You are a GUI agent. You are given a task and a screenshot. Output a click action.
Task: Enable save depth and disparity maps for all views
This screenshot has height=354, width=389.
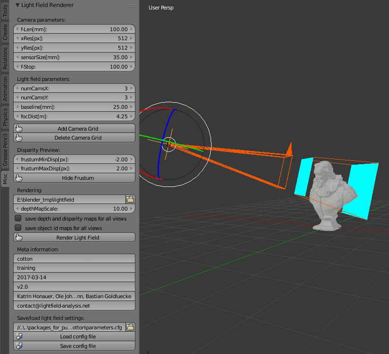point(18,218)
